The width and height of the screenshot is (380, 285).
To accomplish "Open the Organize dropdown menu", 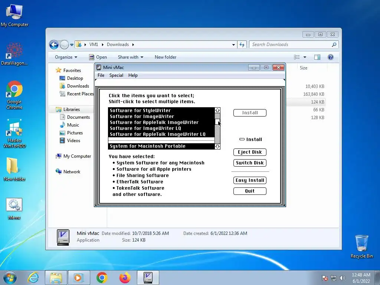I will pos(66,57).
